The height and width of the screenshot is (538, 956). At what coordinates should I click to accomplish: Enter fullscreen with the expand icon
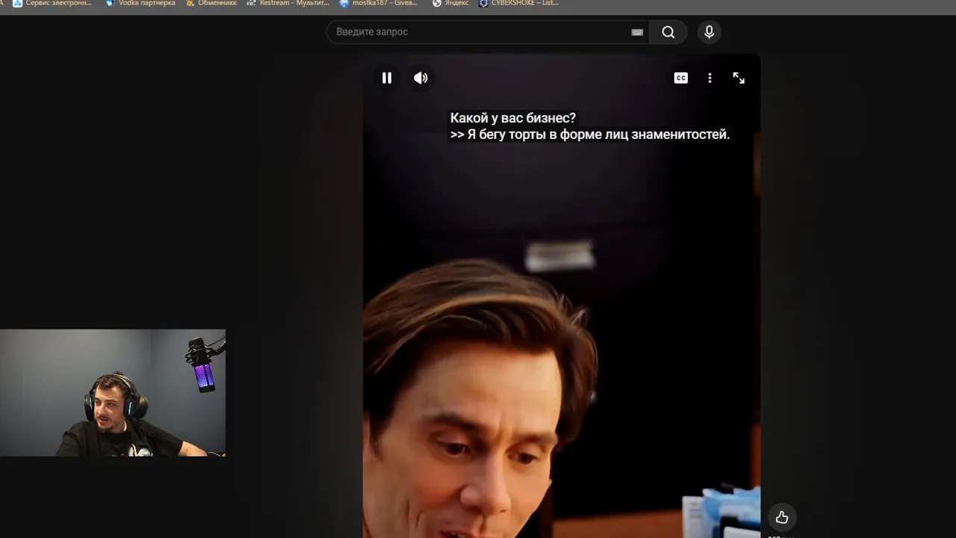[x=739, y=78]
